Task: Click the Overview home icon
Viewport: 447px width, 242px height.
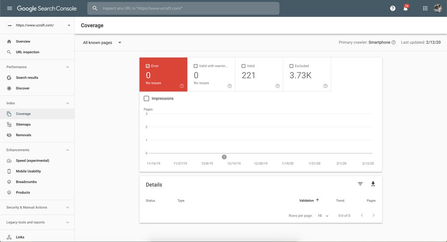Action: tap(9, 42)
